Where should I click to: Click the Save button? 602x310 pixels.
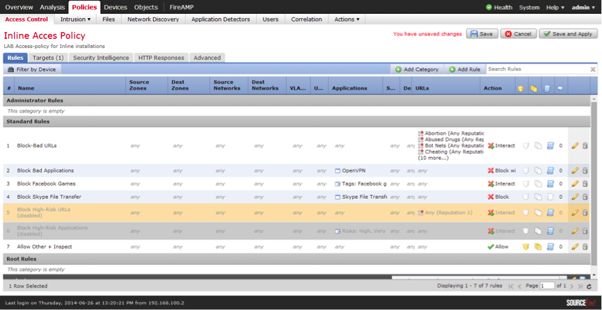[482, 34]
